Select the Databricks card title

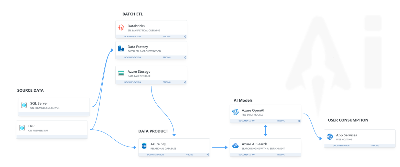coord(136,26)
